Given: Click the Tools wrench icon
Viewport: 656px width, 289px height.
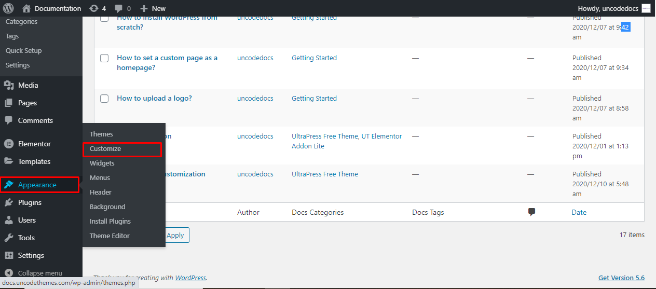Looking at the screenshot, I should (9, 238).
